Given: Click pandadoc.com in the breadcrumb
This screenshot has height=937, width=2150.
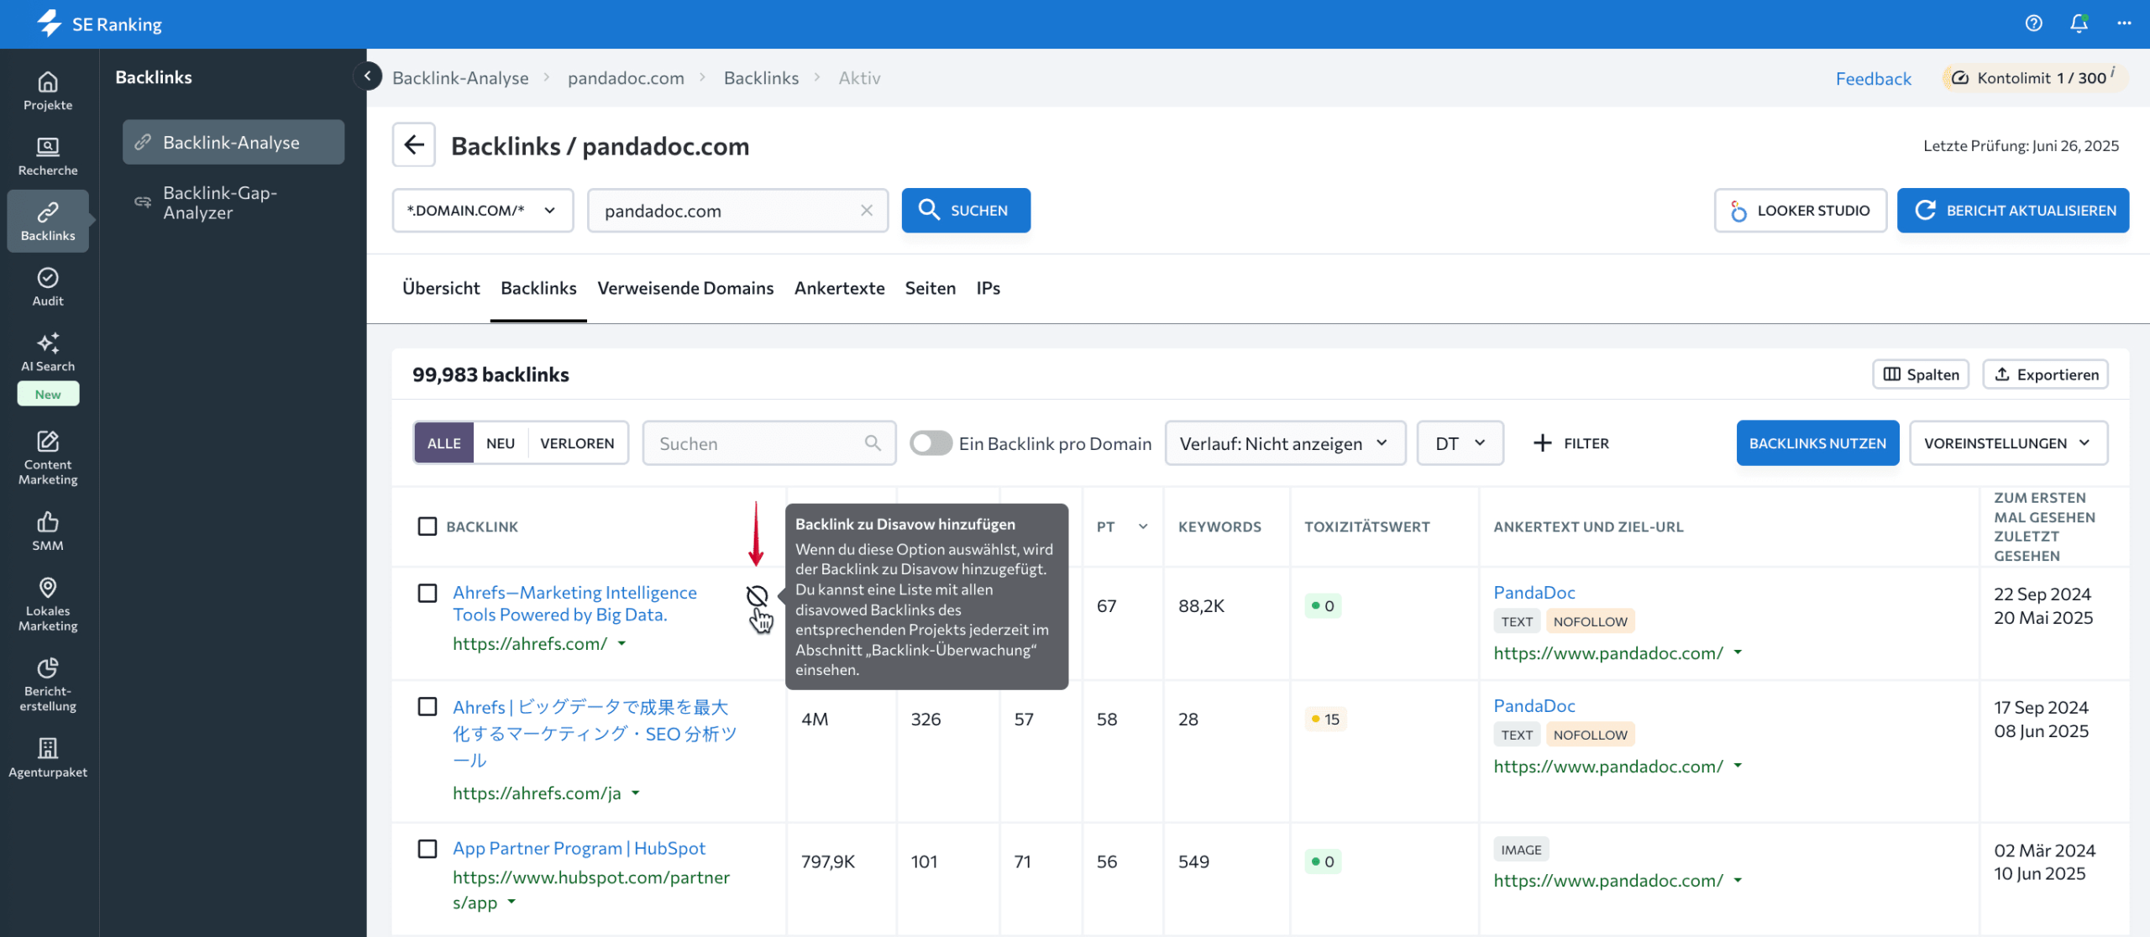Looking at the screenshot, I should click(x=626, y=78).
